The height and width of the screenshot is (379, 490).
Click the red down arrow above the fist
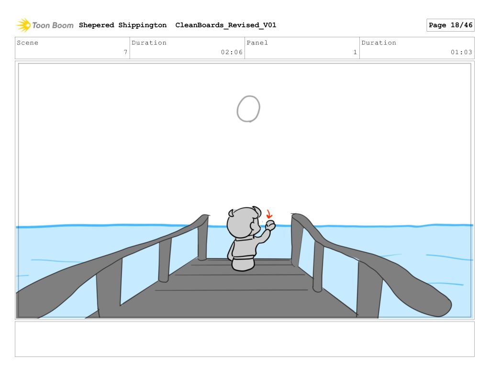[269, 213]
